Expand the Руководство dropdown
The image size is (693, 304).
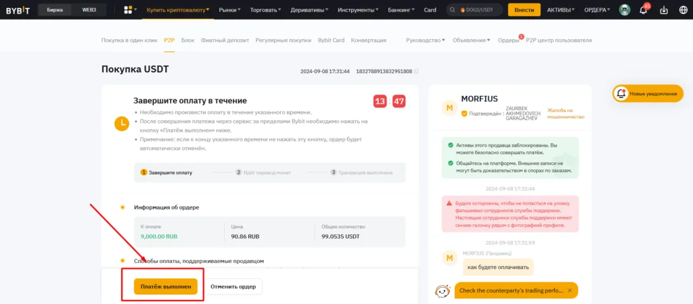click(x=426, y=40)
